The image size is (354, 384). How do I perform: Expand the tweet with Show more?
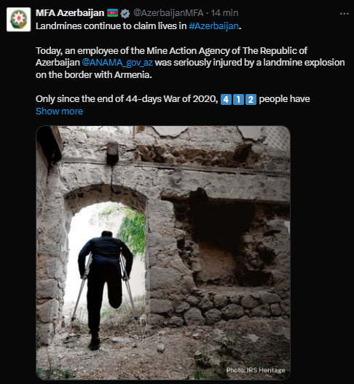click(59, 111)
